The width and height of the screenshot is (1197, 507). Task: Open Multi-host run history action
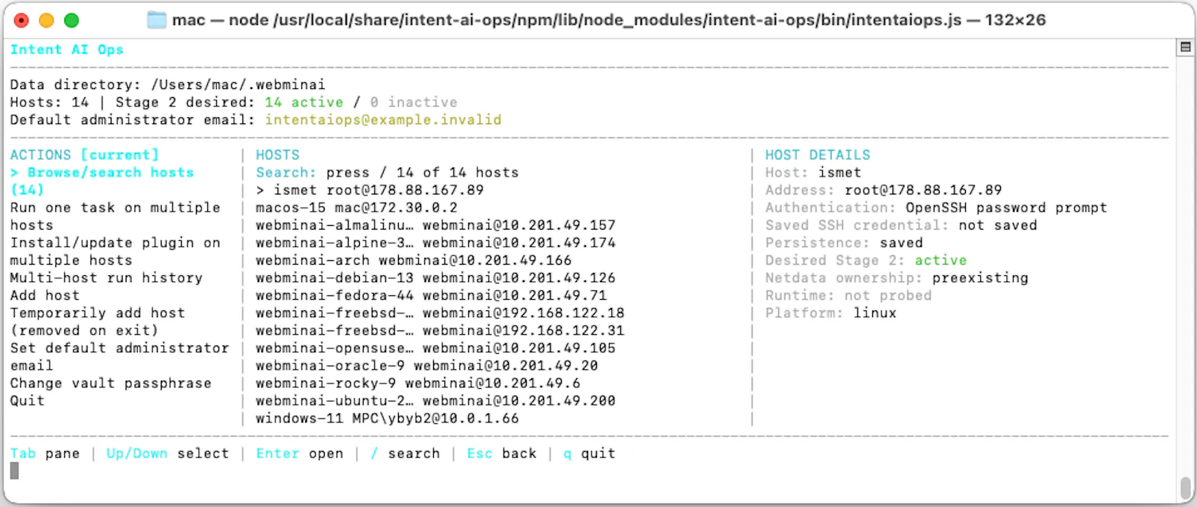[106, 277]
